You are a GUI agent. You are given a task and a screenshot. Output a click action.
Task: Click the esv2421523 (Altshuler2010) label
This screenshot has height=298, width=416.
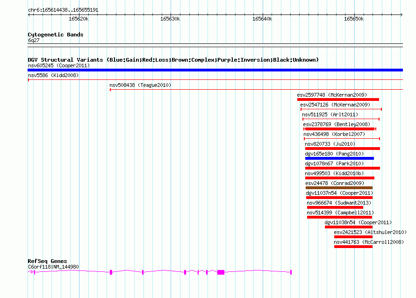370,232
